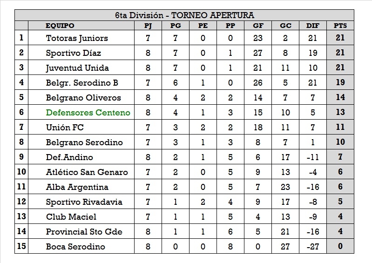Click the Sportivo Díaz team name
Viewport: 372px width, 263px height.
74,53
